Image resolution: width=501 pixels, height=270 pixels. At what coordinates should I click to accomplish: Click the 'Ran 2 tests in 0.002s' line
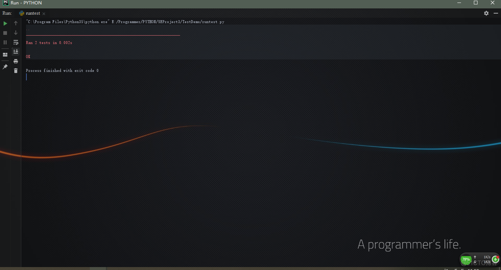click(49, 43)
